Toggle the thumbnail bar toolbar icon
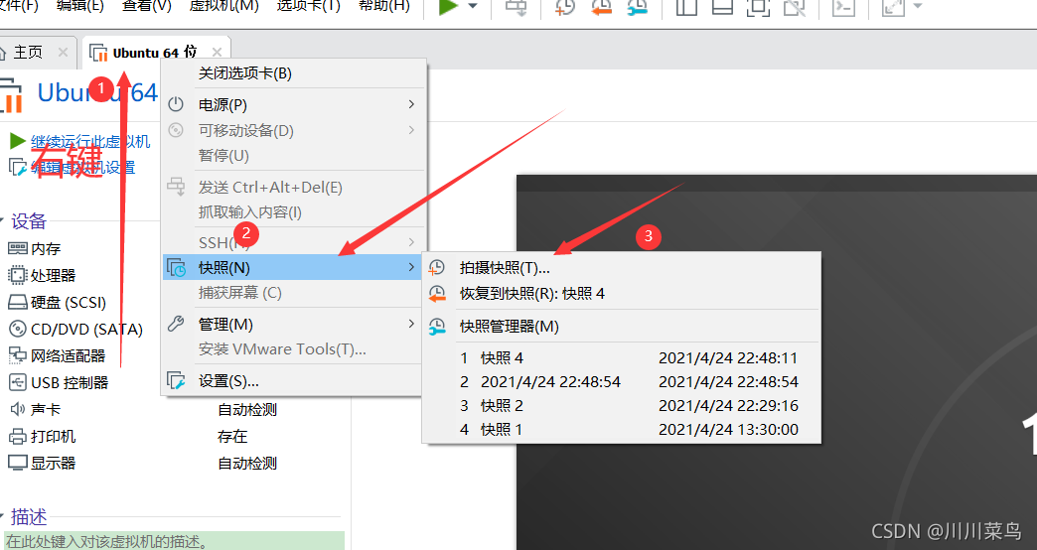 (722, 7)
